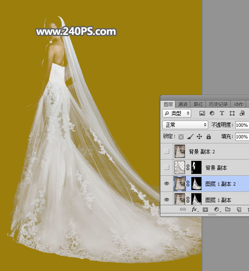Switch to the 通道 tab

183,104
